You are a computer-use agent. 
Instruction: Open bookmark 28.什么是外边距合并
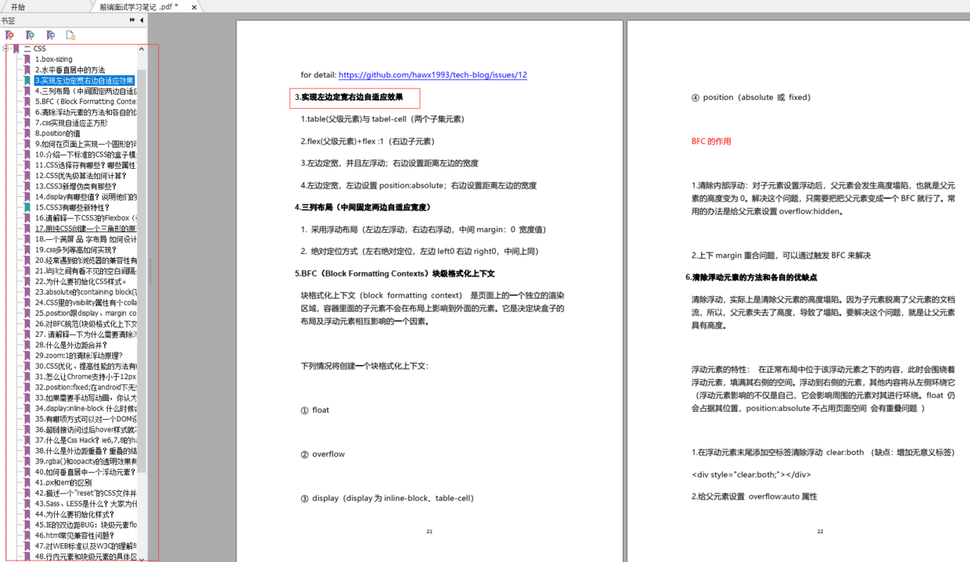coord(71,345)
